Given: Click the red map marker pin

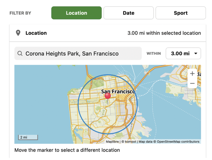Looking at the screenshot, I should [x=108, y=96].
